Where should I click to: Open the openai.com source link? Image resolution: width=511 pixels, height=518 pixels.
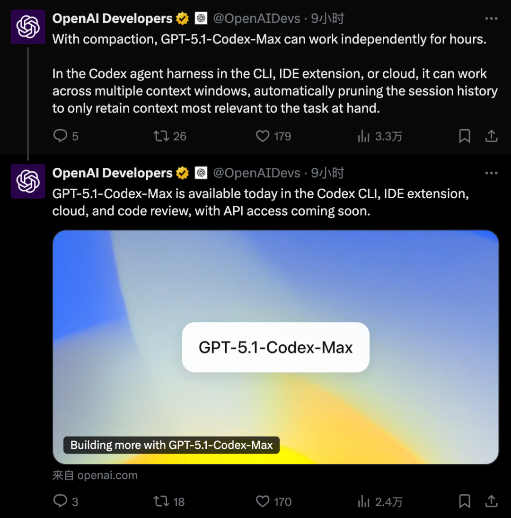point(95,475)
